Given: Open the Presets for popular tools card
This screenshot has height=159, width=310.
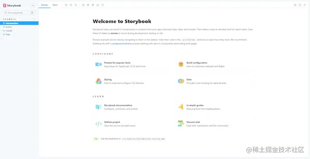Looking at the screenshot, I should click(132, 64).
